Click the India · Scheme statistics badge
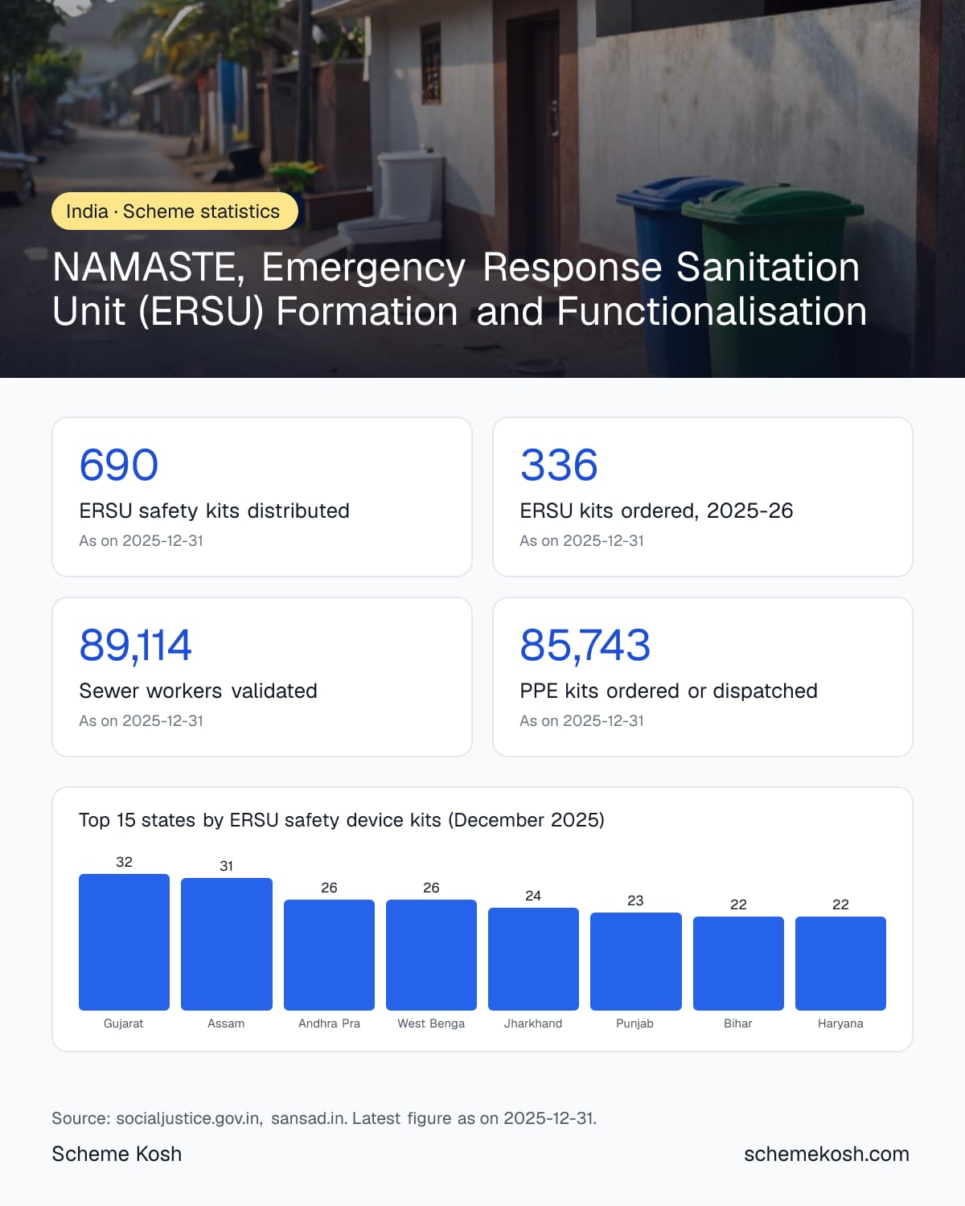Viewport: 965px width, 1206px height. pyautogui.click(x=175, y=211)
